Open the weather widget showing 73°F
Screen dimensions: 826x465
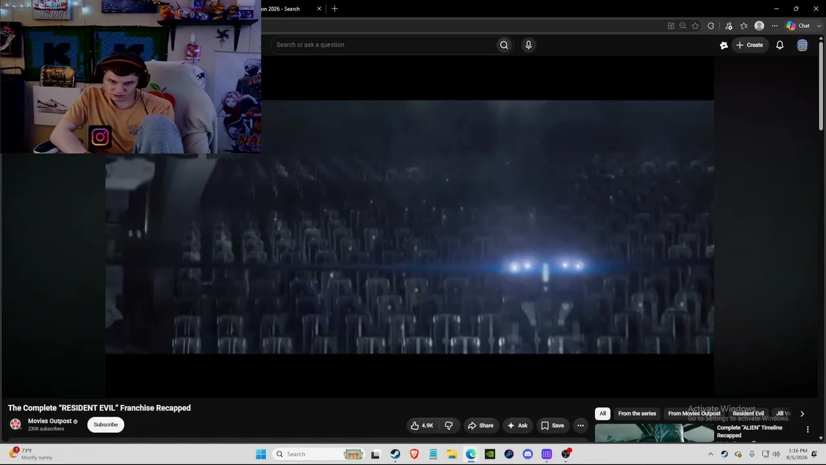pos(32,454)
